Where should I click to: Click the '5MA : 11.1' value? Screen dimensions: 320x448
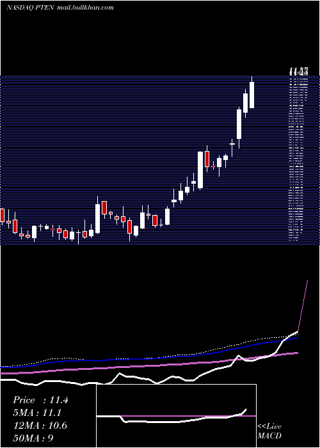coord(37,413)
